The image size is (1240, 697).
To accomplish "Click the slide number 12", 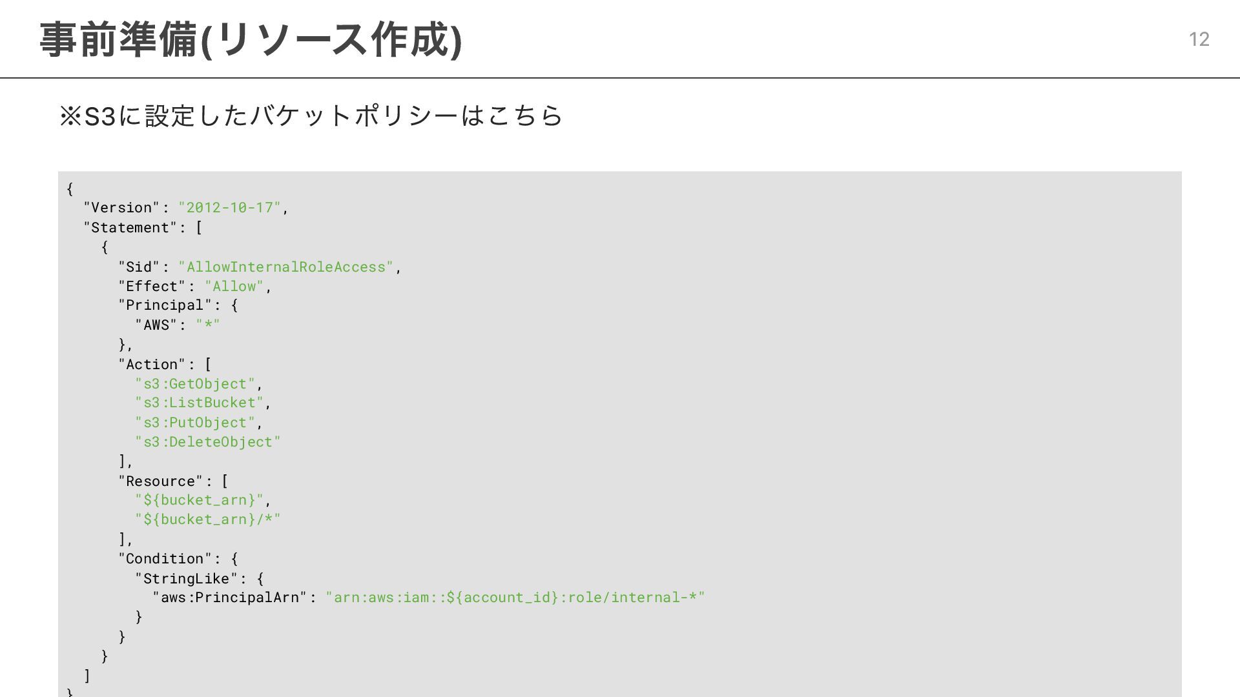I will [1199, 39].
